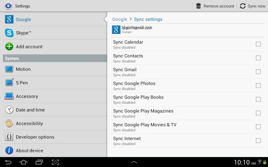268x167 pixels.
Task: Tap the Sync Contacts label text
Action: [x=128, y=56]
